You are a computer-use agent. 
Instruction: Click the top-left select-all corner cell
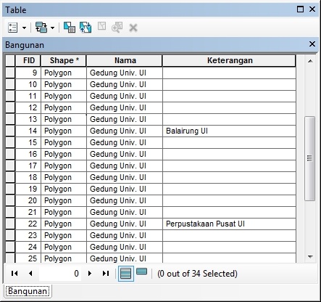[10, 60]
